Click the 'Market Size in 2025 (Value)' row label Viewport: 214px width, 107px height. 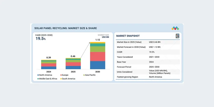129,42
